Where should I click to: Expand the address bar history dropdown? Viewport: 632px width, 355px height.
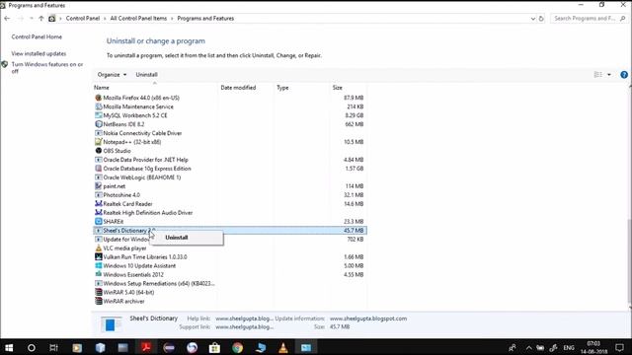pyautogui.click(x=533, y=19)
